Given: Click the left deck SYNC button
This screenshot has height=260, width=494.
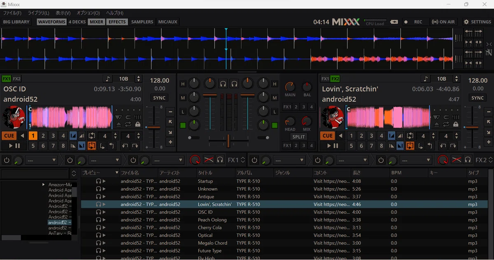Looking at the screenshot, I should pos(159,98).
